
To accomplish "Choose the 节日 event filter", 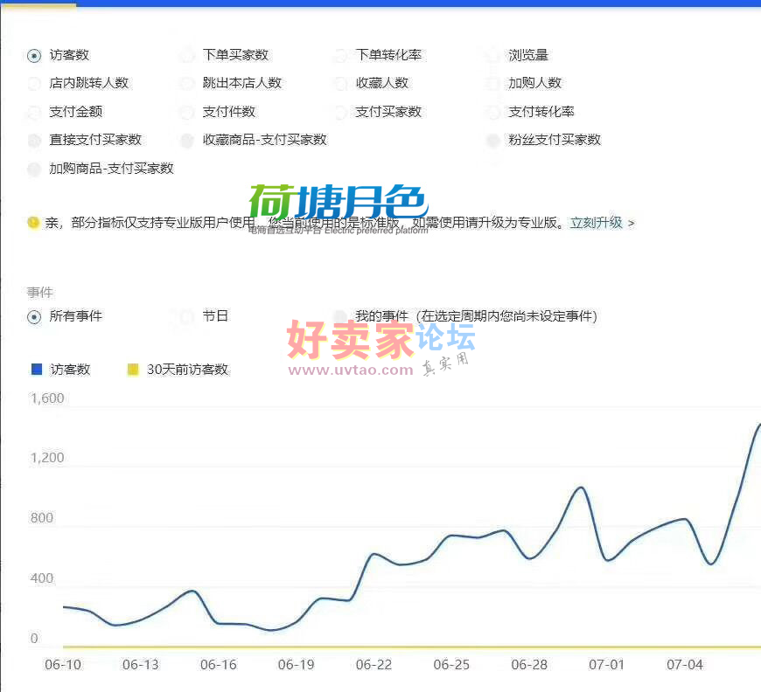I will click(187, 317).
